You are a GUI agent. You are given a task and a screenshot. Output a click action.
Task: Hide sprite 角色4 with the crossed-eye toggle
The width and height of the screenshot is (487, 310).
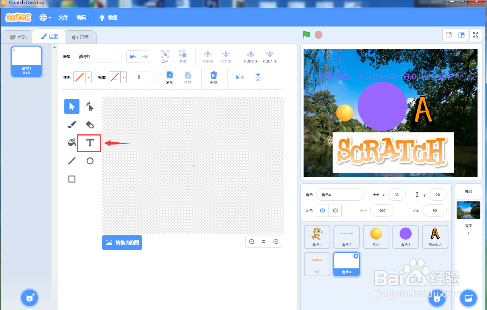pyautogui.click(x=335, y=210)
